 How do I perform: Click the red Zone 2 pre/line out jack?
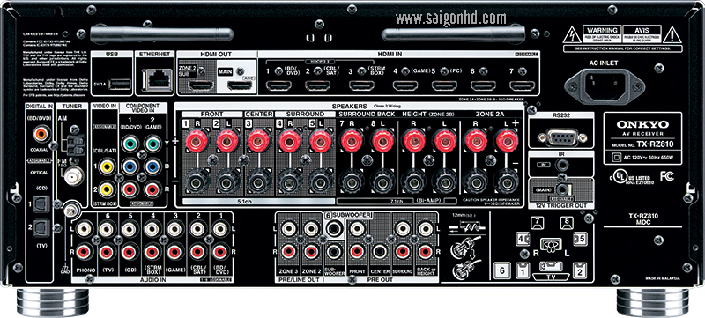point(311,252)
